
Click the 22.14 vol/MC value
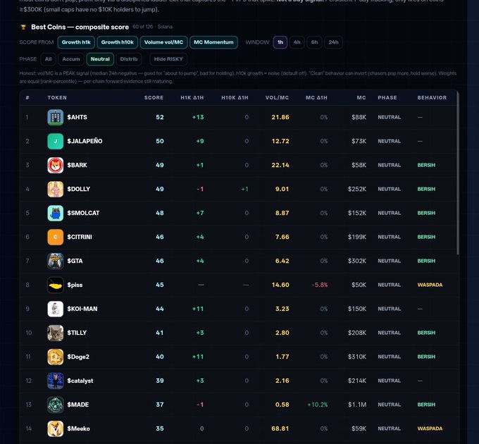280,165
